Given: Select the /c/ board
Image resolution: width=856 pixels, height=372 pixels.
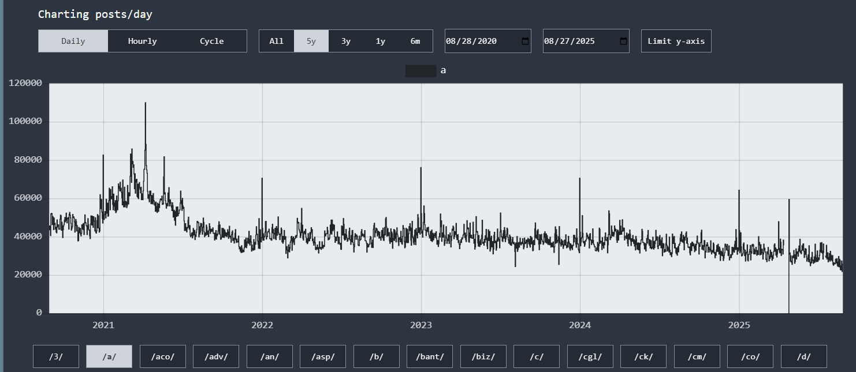Looking at the screenshot, I should pyautogui.click(x=537, y=356).
